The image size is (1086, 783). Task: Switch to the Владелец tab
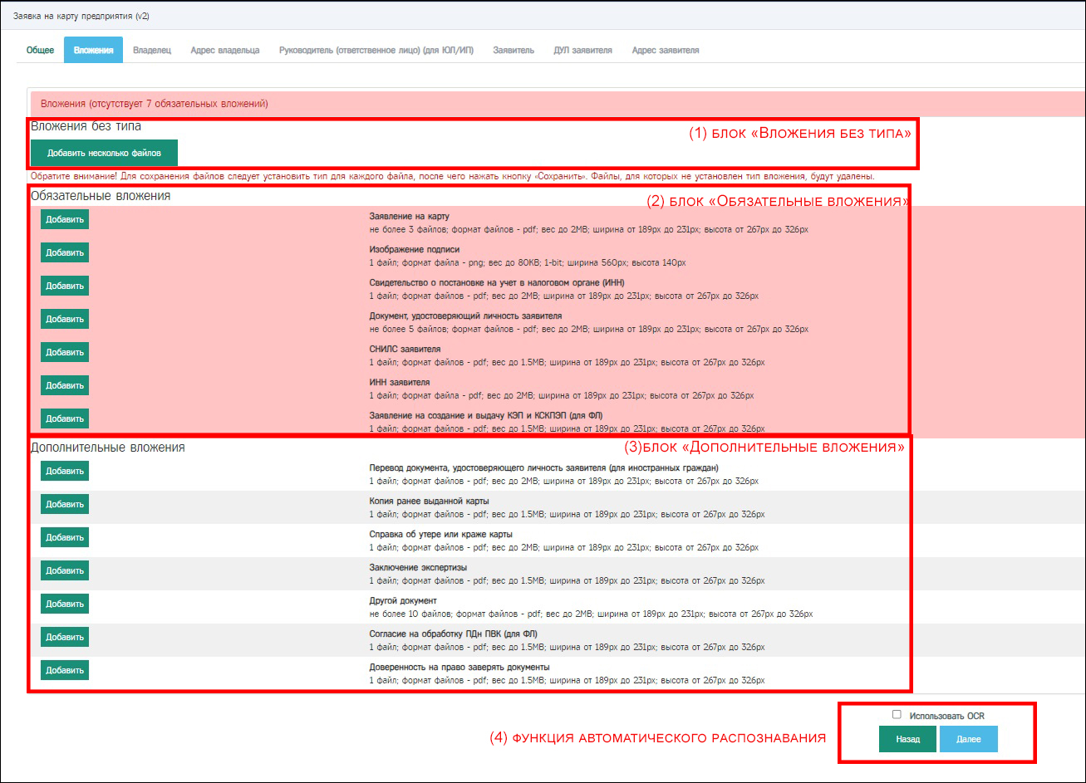[152, 50]
